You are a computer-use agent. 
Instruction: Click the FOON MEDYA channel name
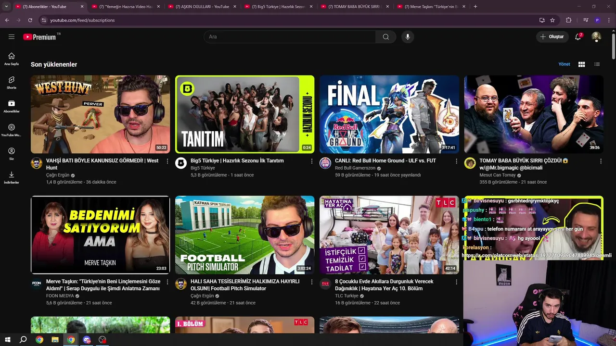[60, 296]
